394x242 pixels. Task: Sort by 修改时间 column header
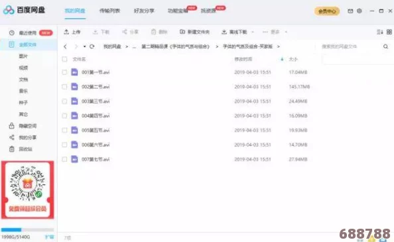click(243, 59)
